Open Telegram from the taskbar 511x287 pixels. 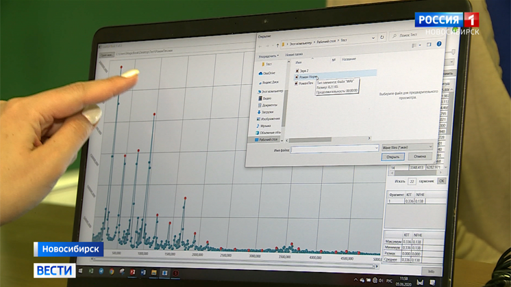(101, 271)
